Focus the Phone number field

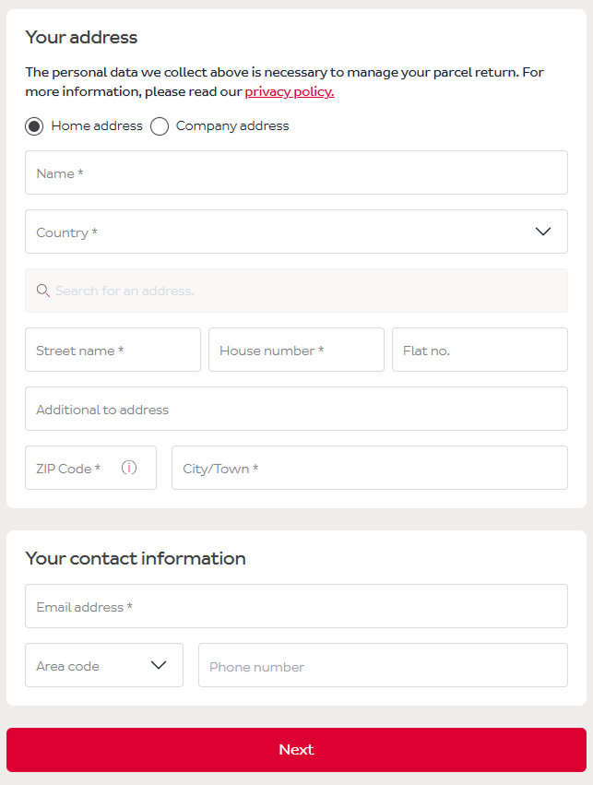[x=383, y=665]
